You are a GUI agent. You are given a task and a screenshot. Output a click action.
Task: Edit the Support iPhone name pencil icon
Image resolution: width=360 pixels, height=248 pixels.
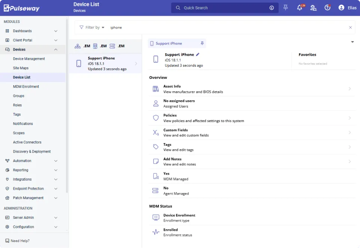coord(198,55)
